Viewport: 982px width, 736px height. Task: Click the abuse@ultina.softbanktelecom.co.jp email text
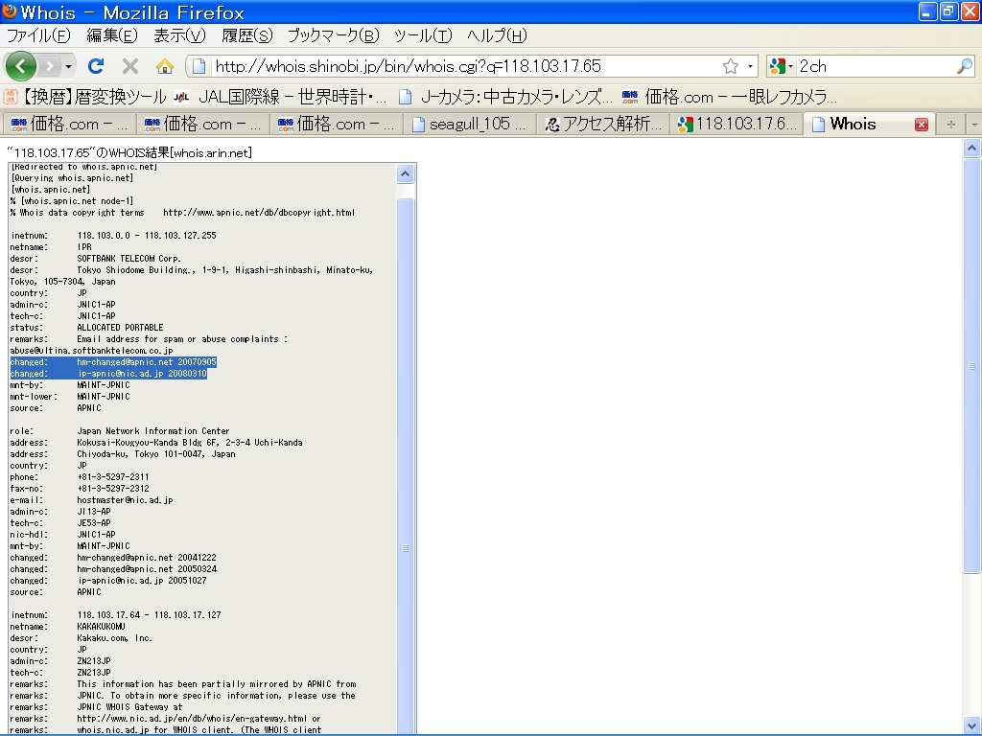pos(91,351)
